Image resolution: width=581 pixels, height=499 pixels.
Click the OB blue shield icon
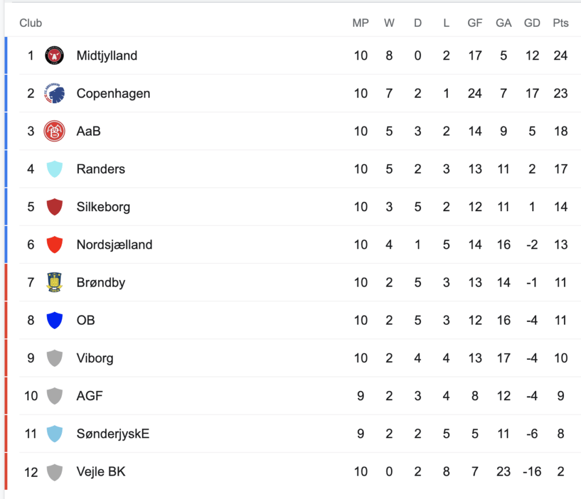coord(54,320)
